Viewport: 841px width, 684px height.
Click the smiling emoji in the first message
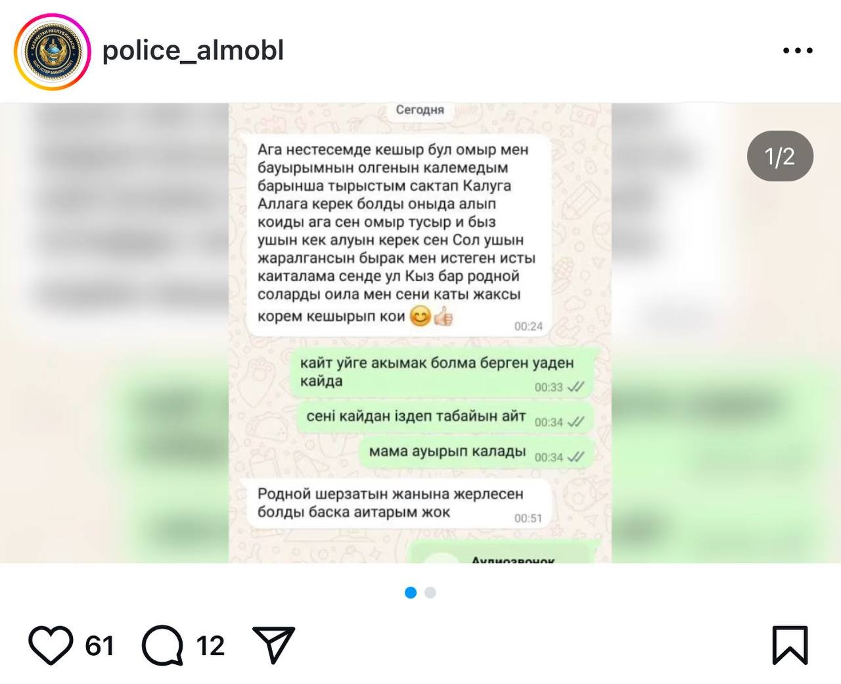click(420, 317)
